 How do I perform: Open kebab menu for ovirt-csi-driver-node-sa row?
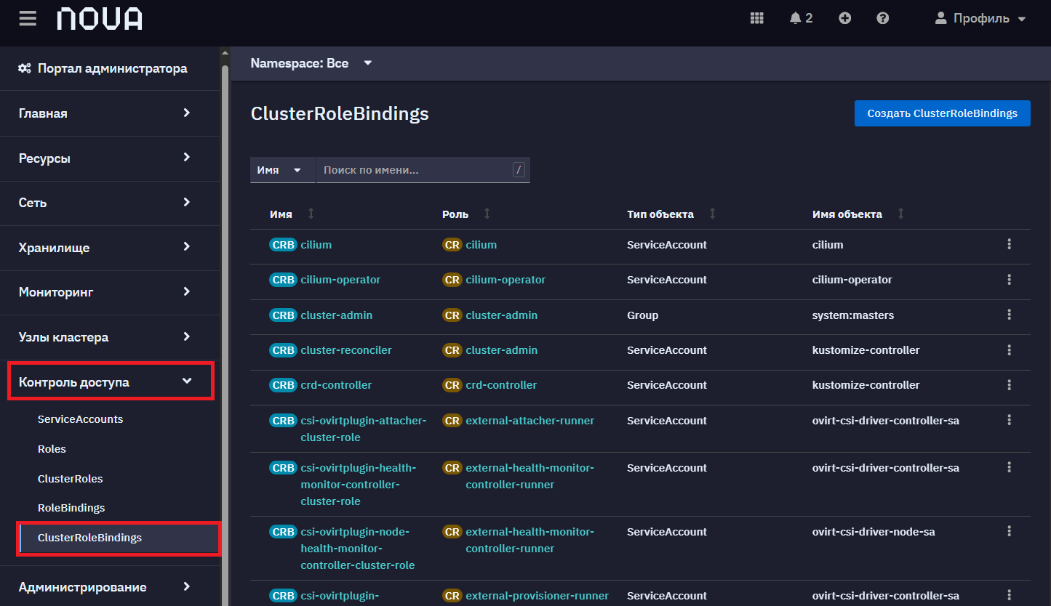1009,531
